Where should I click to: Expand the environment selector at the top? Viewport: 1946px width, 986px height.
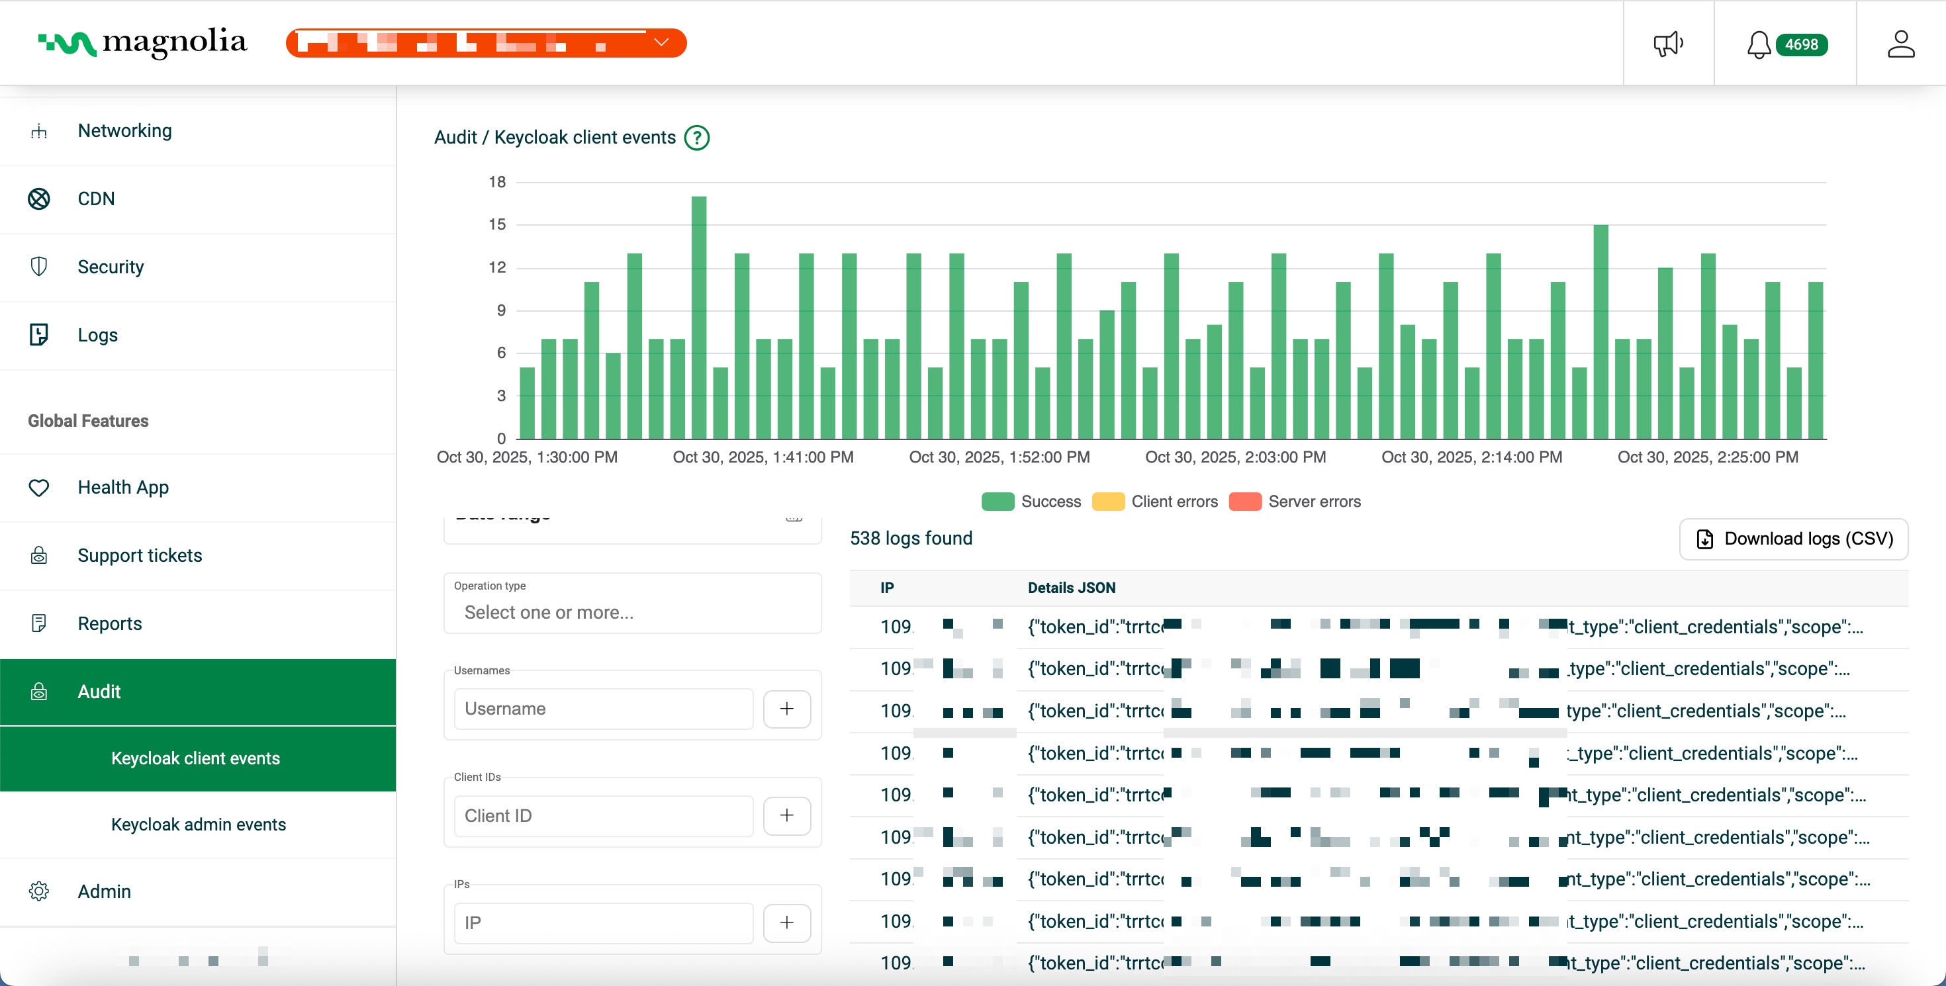pyautogui.click(x=662, y=42)
